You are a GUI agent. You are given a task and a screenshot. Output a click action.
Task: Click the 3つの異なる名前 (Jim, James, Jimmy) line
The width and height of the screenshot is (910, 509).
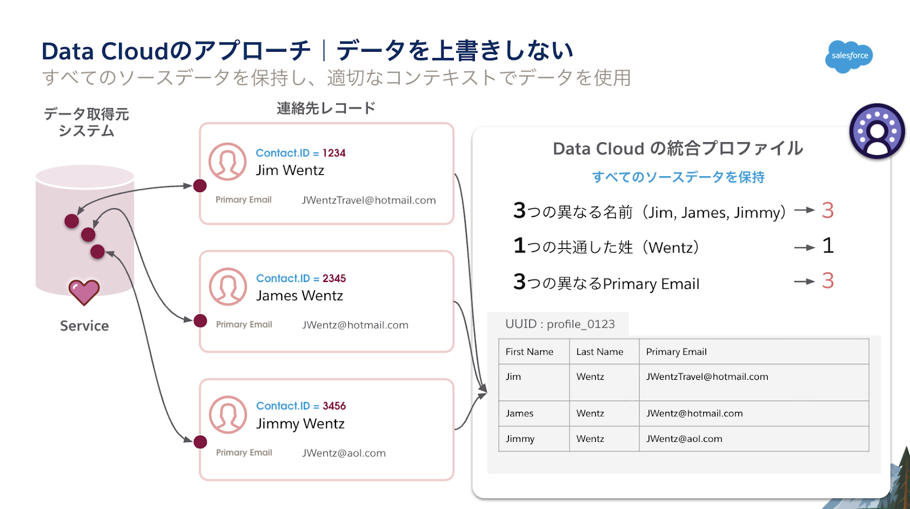coord(650,212)
